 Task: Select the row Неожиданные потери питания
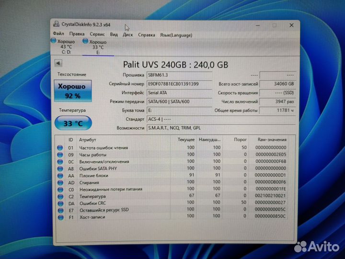(x=172, y=189)
